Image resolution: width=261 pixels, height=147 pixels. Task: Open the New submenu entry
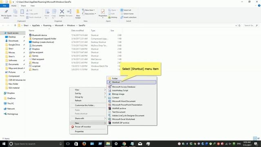88,123
